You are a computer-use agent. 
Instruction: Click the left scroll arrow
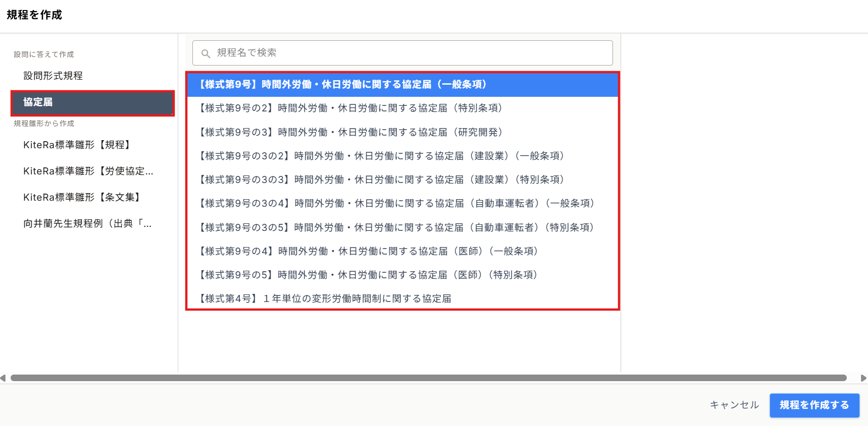(3, 378)
